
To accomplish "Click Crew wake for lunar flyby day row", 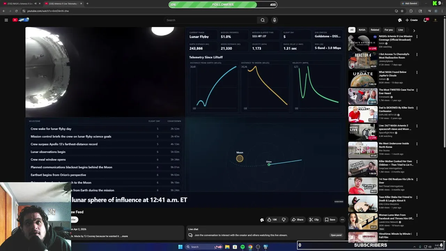I will coord(106,129).
